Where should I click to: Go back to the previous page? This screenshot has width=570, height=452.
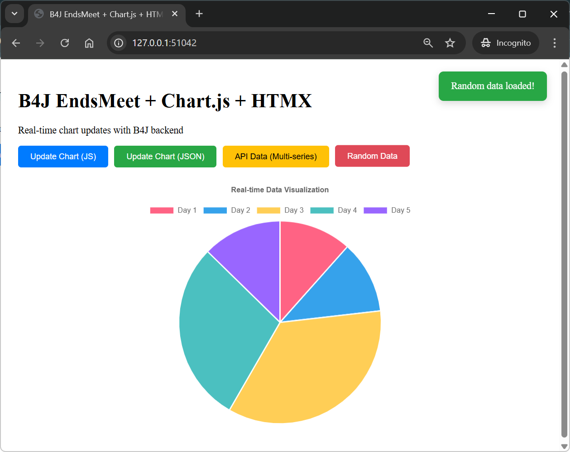16,43
